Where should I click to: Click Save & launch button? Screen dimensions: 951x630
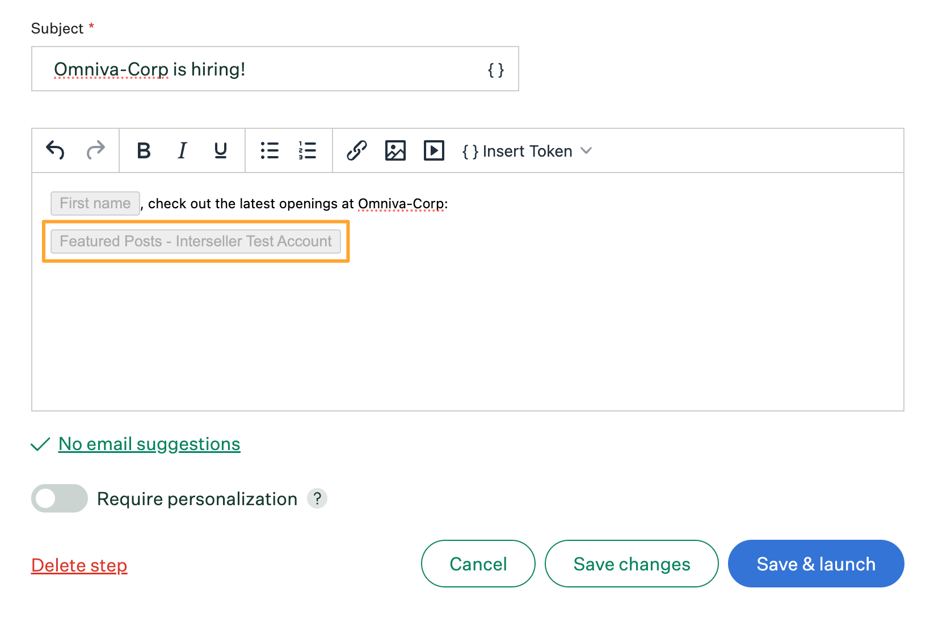point(816,564)
